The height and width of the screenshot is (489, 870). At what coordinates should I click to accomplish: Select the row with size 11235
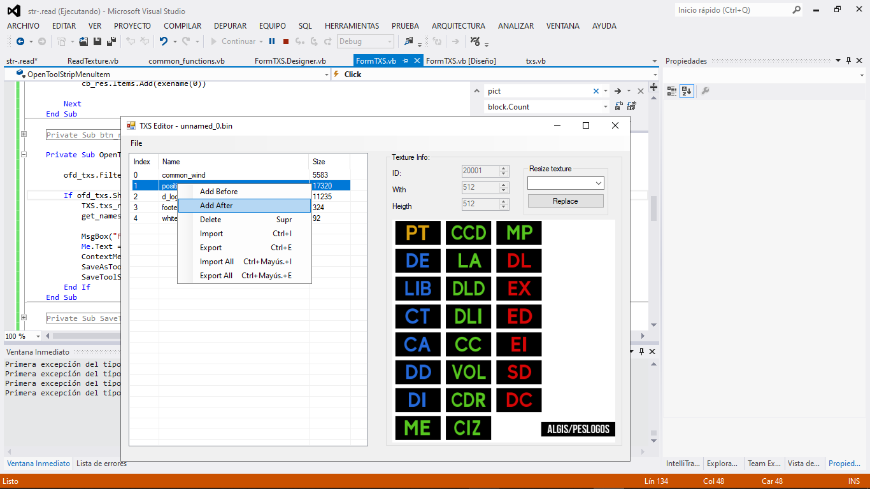click(240, 196)
